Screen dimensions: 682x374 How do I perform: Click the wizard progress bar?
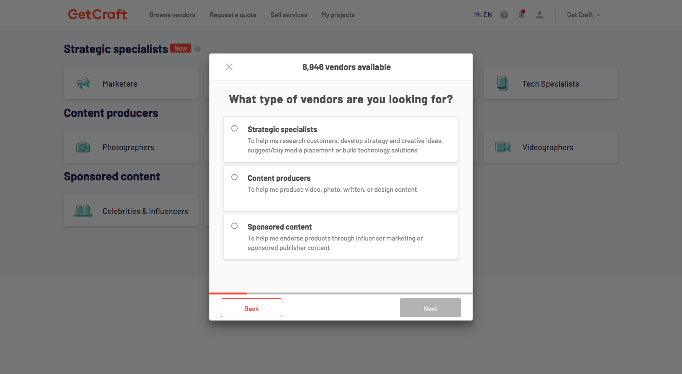341,294
